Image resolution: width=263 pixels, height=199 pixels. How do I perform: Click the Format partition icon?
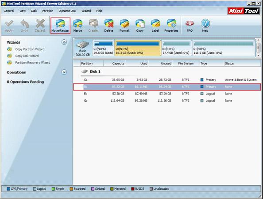click(x=124, y=24)
